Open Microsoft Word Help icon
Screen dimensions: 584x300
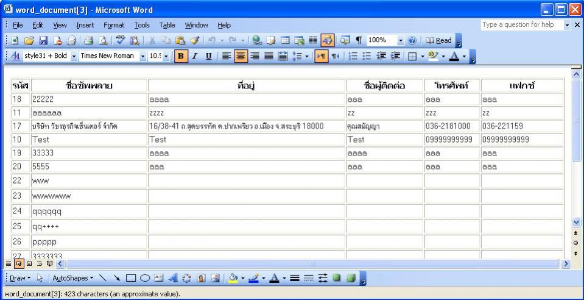tap(412, 40)
